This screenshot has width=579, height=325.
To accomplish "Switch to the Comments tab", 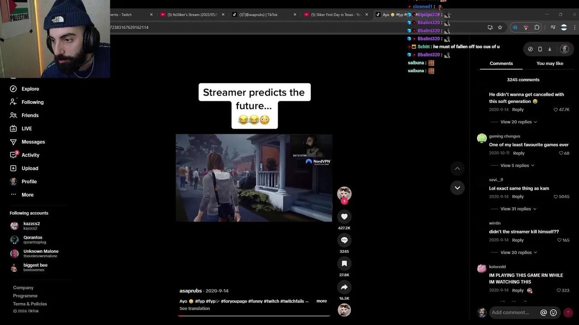I will tap(501, 64).
